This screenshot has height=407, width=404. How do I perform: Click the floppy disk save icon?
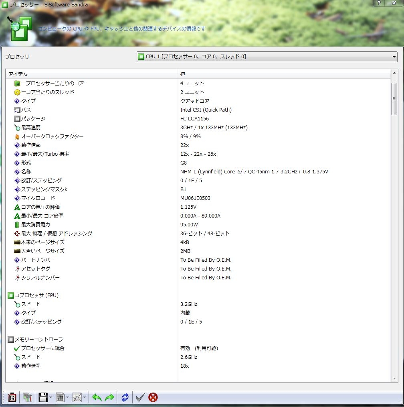[43, 397]
